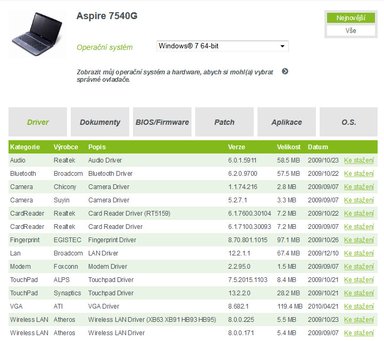Click version 8.682.1 cell
This screenshot has width=384, height=341.
[x=238, y=306]
